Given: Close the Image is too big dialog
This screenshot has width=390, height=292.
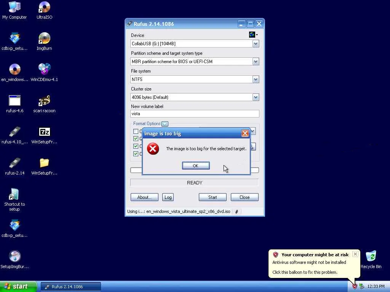Looking at the screenshot, I should pyautogui.click(x=245, y=133).
